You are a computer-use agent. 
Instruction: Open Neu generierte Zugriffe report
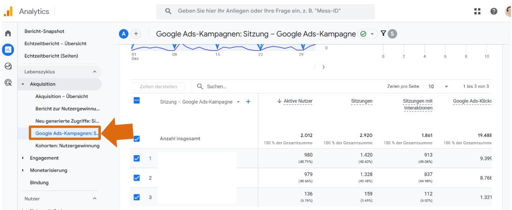(67, 121)
